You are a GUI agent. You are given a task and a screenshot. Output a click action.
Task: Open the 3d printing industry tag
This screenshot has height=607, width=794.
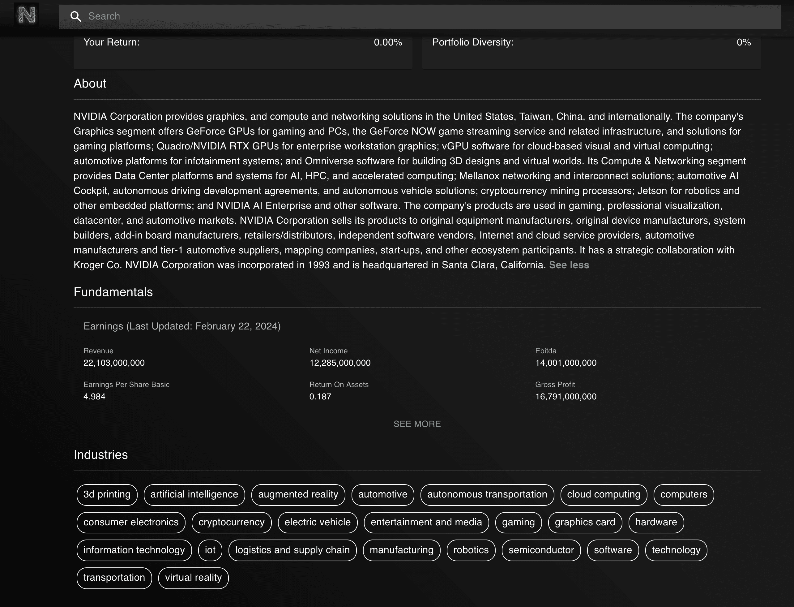click(107, 494)
